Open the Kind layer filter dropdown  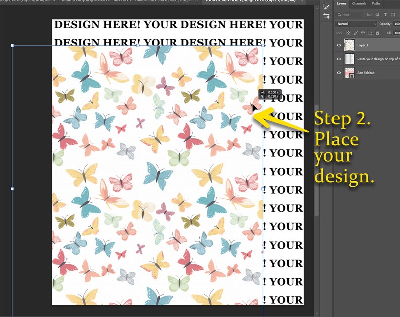349,15
